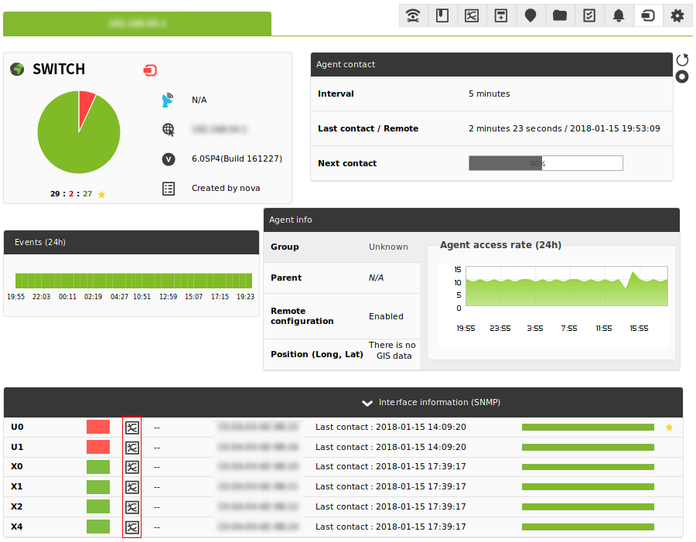This screenshot has height=542, width=696.
Task: Click the folder icon in top toolbar
Action: (560, 16)
